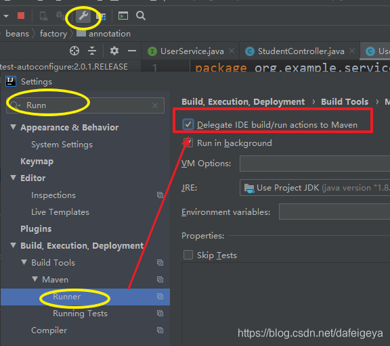Image resolution: width=390 pixels, height=346 pixels.
Task: Toggle Delegate IDE build/run actions to Maven
Action: click(188, 124)
